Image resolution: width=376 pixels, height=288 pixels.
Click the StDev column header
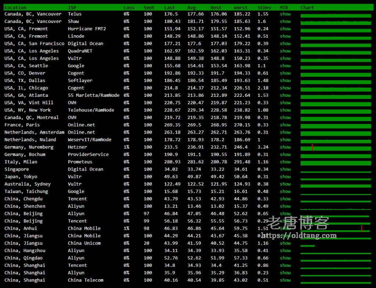[x=264, y=7]
